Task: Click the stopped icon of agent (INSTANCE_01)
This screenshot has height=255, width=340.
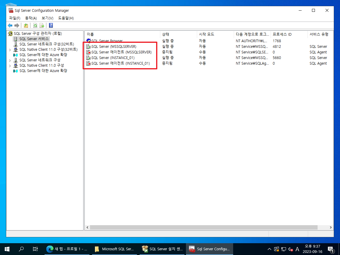Action: [x=89, y=63]
